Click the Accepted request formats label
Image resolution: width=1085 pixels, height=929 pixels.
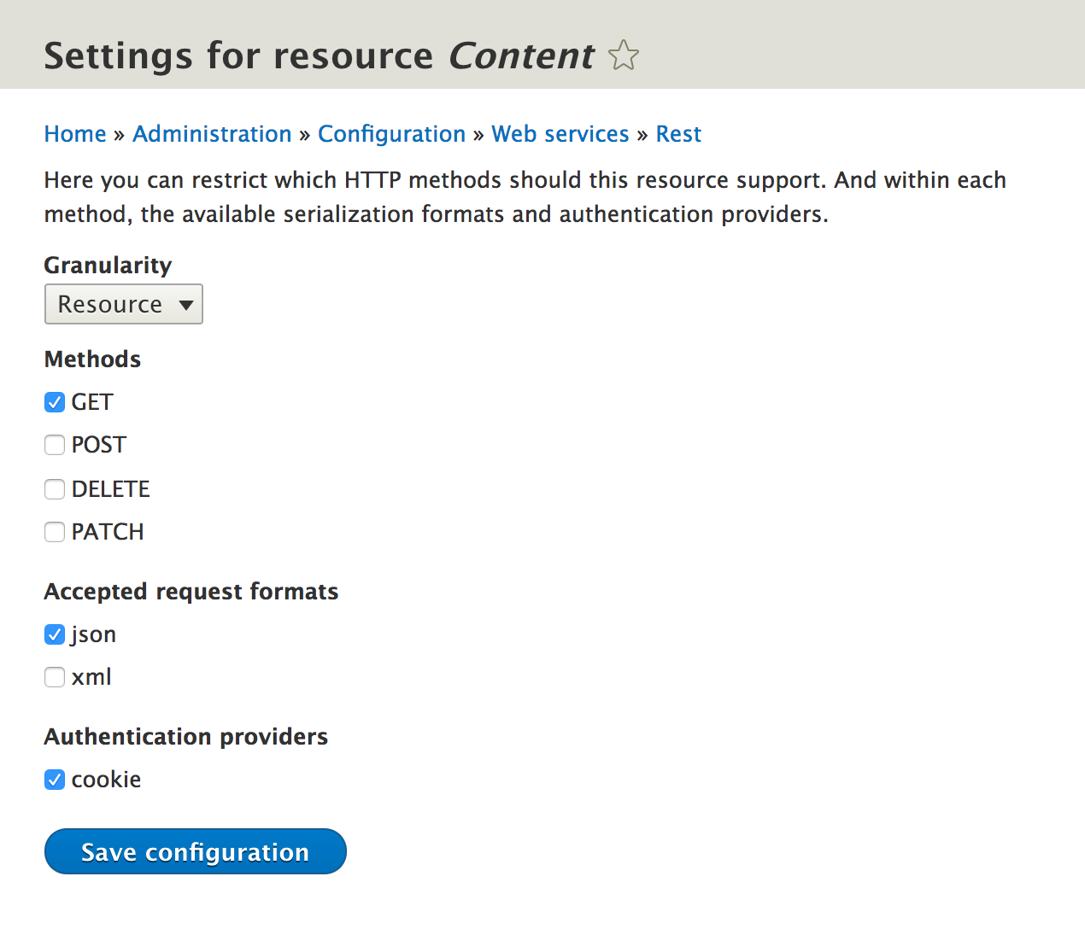191,592
